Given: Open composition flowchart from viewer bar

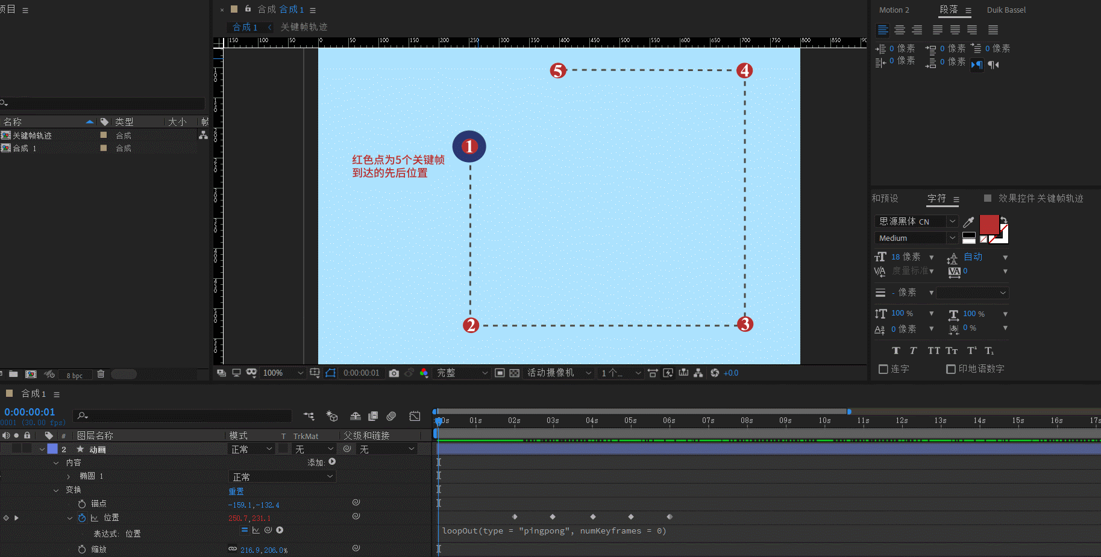Looking at the screenshot, I should coord(698,373).
